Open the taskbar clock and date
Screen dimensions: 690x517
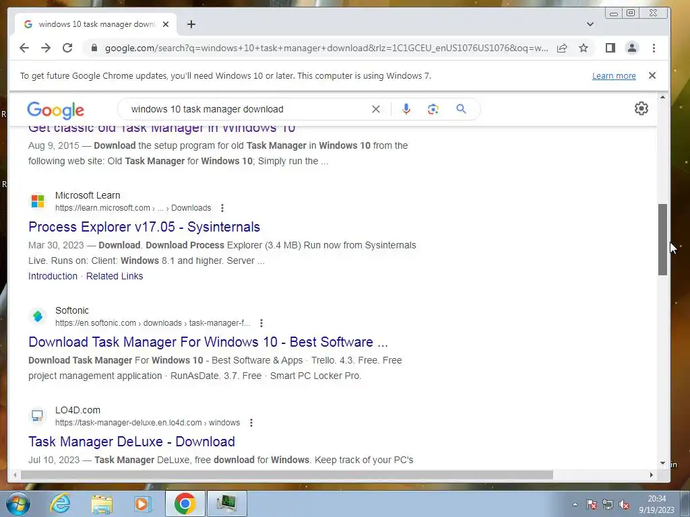(656, 504)
